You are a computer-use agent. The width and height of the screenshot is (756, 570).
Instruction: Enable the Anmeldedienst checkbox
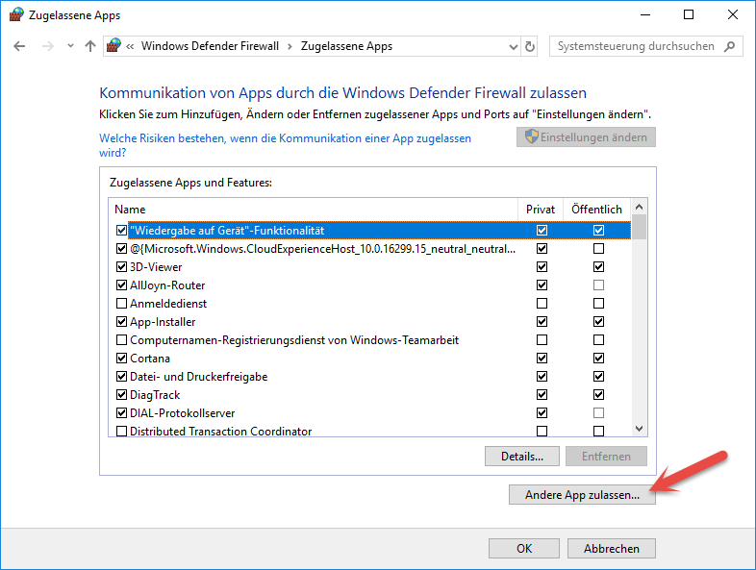(121, 304)
